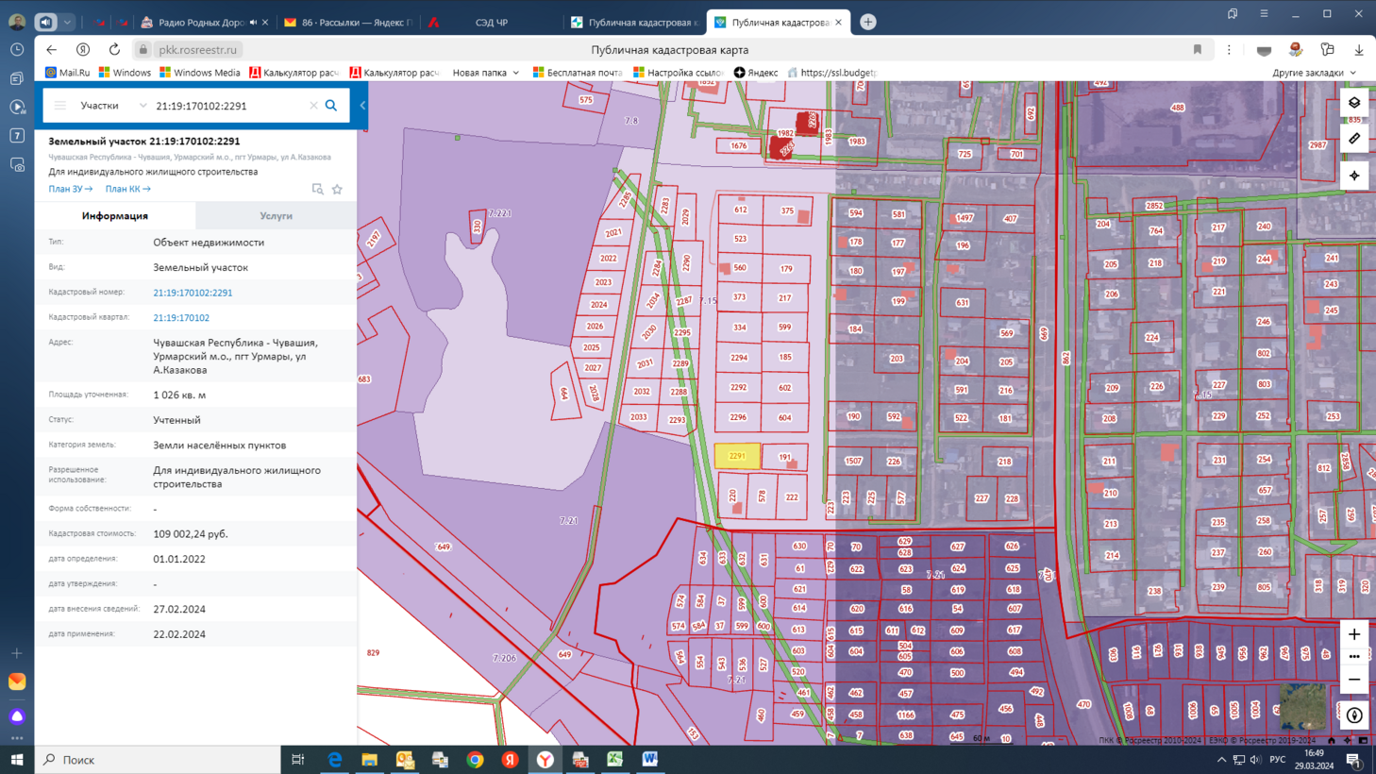
Task: Open the hamburger menu in search bar
Action: coord(60,106)
